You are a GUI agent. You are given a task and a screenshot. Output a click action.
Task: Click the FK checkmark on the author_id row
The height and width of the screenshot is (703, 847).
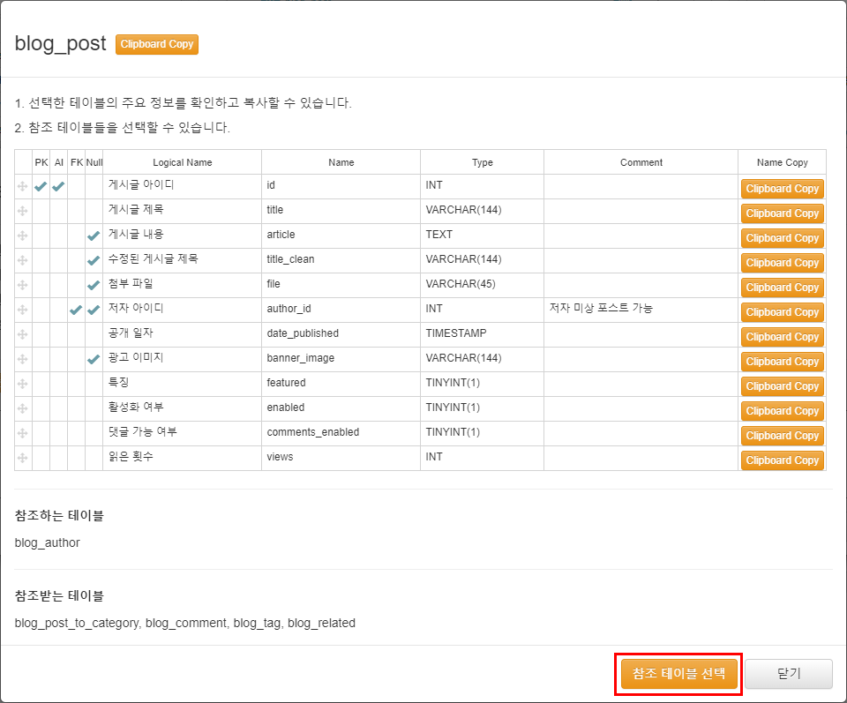point(76,310)
